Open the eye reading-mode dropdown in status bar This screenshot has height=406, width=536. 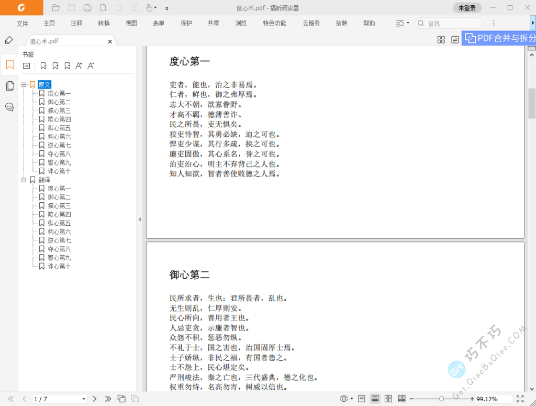point(344,398)
